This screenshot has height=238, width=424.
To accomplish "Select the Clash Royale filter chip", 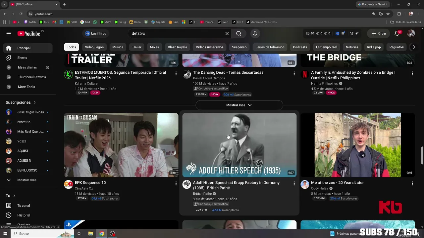I will pos(177,47).
